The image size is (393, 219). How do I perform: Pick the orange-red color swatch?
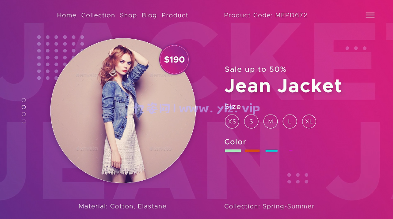(252, 151)
